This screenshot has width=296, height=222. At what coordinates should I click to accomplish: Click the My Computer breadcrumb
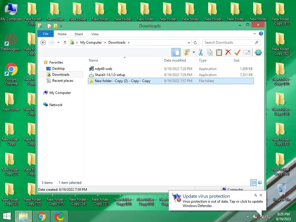pyautogui.click(x=91, y=42)
